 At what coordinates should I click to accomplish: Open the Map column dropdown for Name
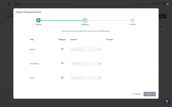point(86,49)
